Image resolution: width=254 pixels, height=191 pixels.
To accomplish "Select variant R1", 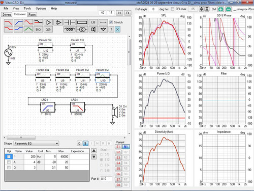I will click(125, 147).
